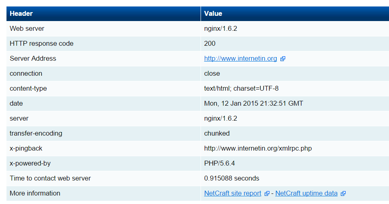
Task: Open the NetCraft site report link
Action: (233, 193)
